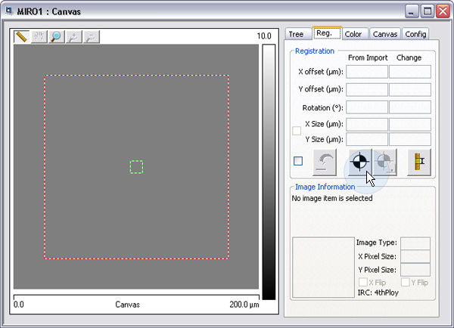This screenshot has width=454, height=328.
Task: Click Y offset Change field
Action: pos(410,90)
